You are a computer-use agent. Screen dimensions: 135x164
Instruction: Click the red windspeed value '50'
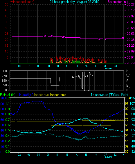pos(6,4)
